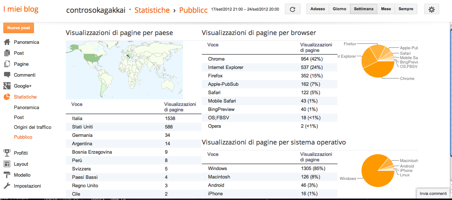Click the world map of page views
The width and height of the screenshot is (452, 200).
(124, 70)
